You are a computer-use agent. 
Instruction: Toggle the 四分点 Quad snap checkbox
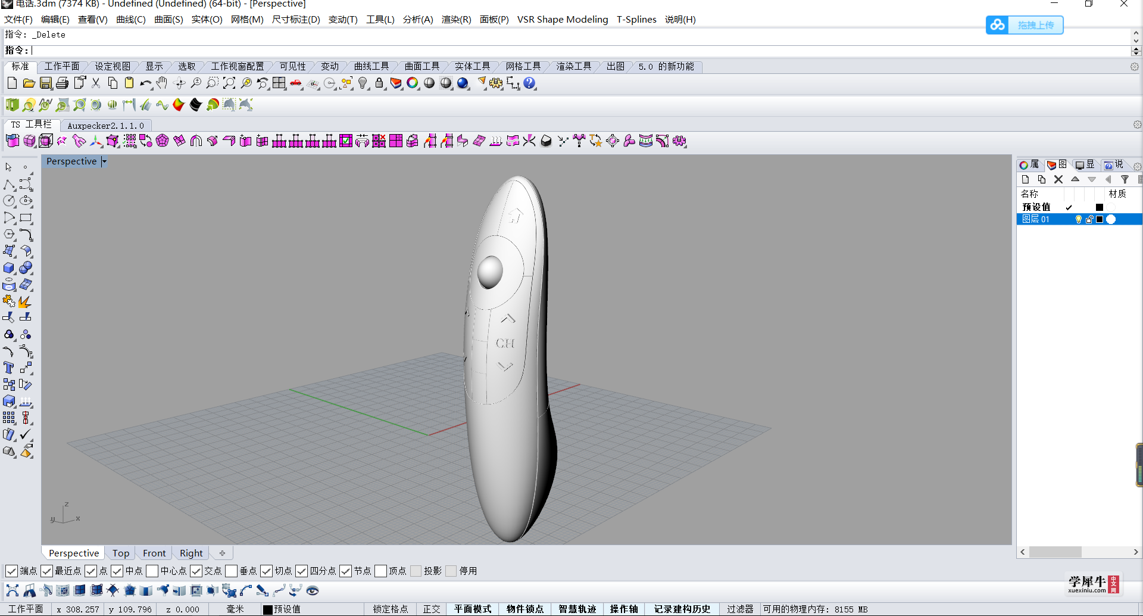301,571
